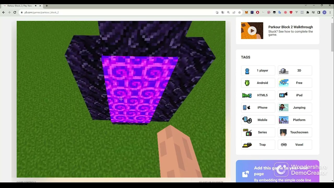This screenshot has height=188, width=334.
Task: Open the black Tampermonkey-style extension icon
Action: 274,12
